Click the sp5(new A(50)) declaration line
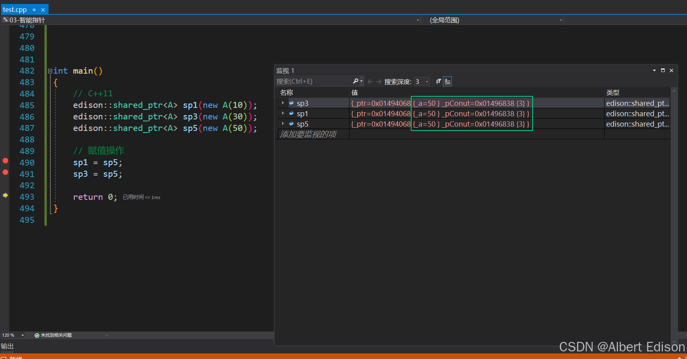 [x=165, y=128]
